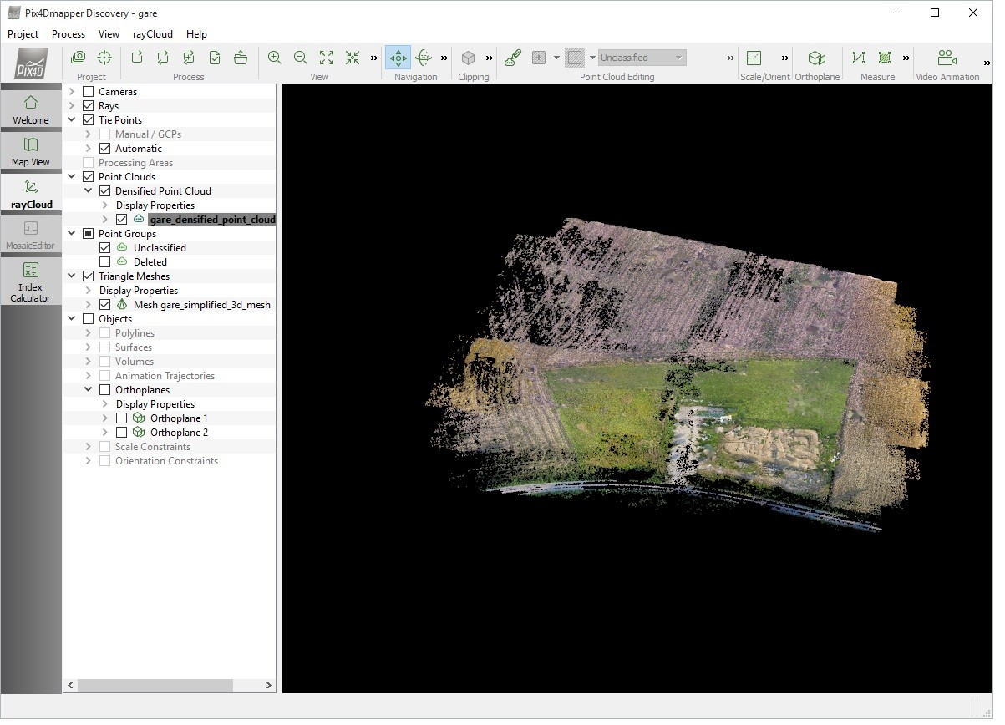This screenshot has width=1005, height=725.
Task: Open the Unclassified point group dropdown
Action: 642,58
